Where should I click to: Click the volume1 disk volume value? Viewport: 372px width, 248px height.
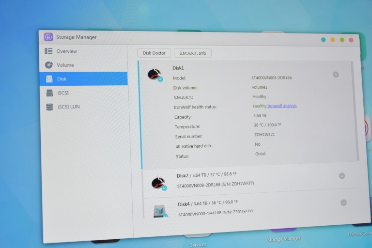[x=260, y=87]
